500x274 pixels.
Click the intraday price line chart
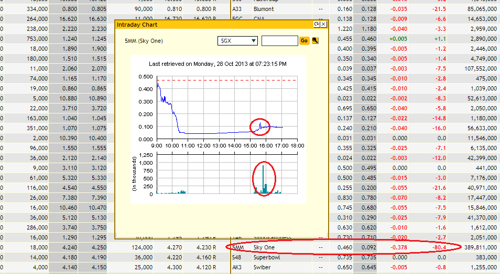click(x=227, y=107)
